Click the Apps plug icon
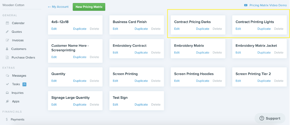The width and height of the screenshot is (290, 125). 7,101
